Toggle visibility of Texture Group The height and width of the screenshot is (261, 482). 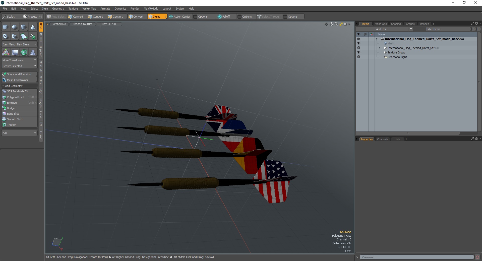(x=358, y=52)
